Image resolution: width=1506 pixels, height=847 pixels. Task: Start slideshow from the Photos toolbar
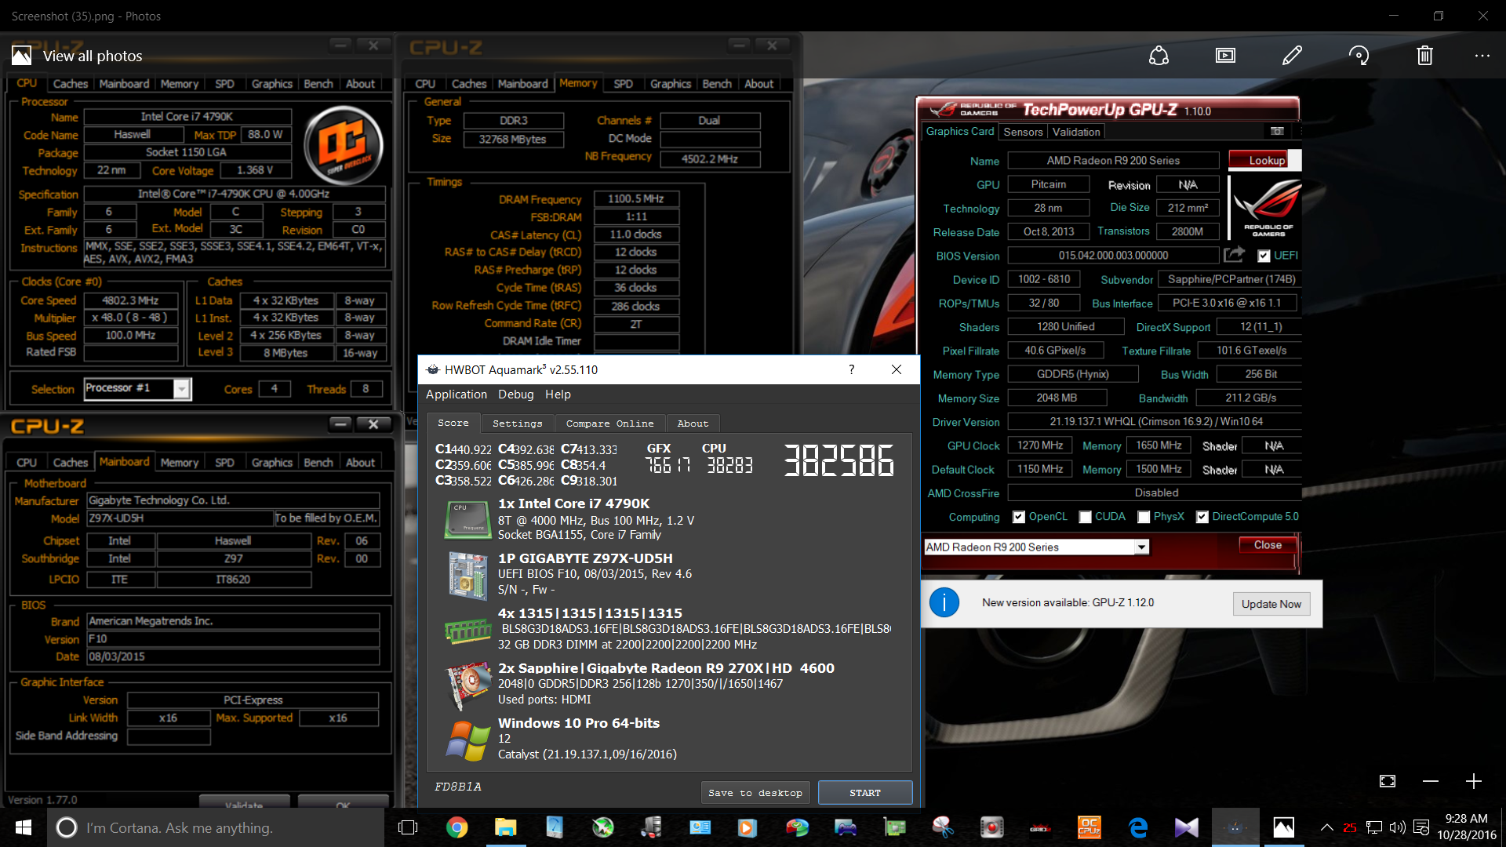click(1225, 56)
